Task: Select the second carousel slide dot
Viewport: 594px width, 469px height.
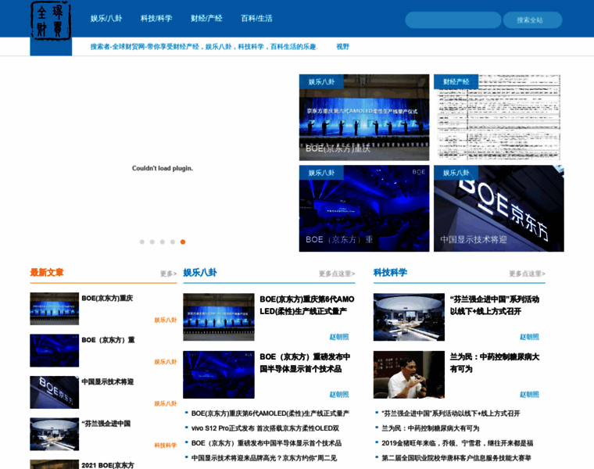Action: (x=152, y=242)
